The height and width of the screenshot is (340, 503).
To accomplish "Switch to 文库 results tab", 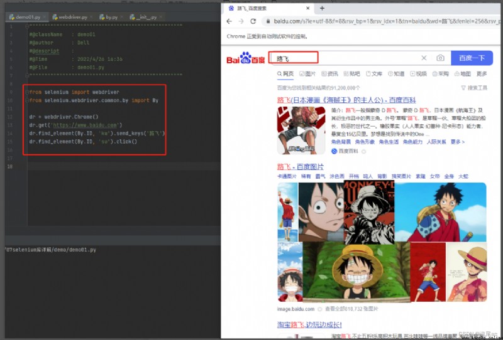I will point(374,74).
